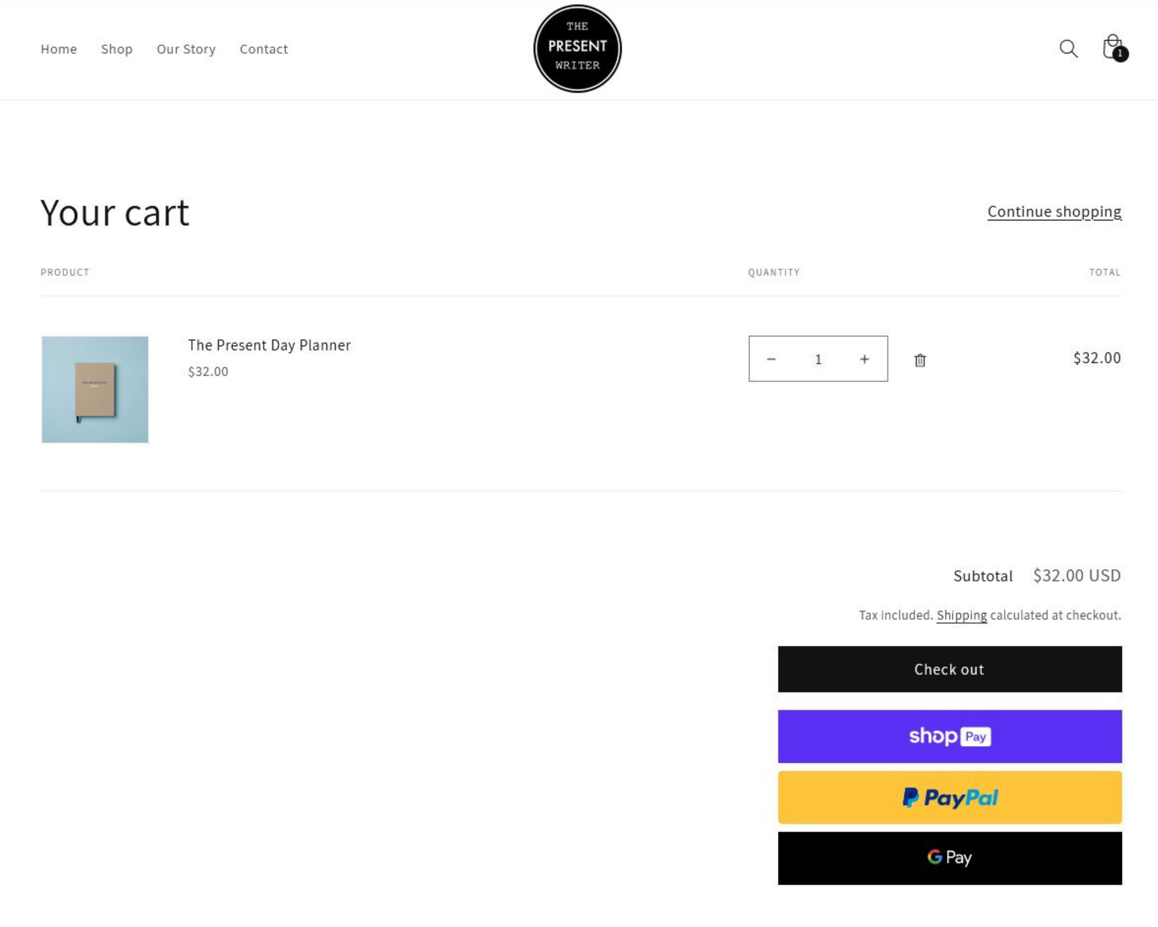Remove planner with the trash icon
The image size is (1158, 927).
[919, 360]
